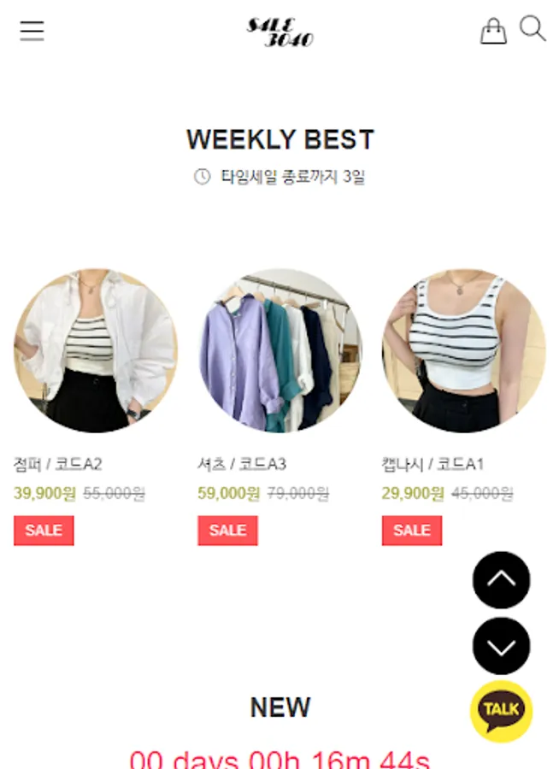The image size is (559, 769).
Task: Open product title 점퍼 / 코드A2
Action: pos(58,464)
